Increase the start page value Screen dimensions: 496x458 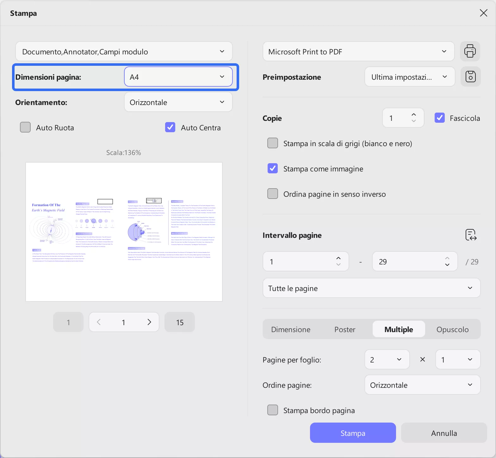338,258
